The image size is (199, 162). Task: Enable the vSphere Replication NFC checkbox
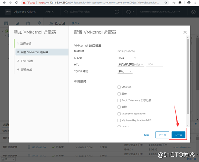click(119, 120)
